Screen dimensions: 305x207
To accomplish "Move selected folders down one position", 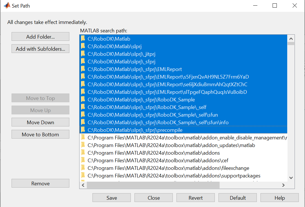I will point(40,123).
